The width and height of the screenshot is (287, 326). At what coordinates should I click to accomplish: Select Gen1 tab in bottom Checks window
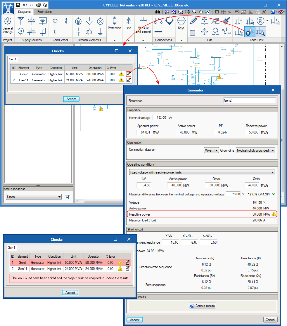click(x=11, y=248)
